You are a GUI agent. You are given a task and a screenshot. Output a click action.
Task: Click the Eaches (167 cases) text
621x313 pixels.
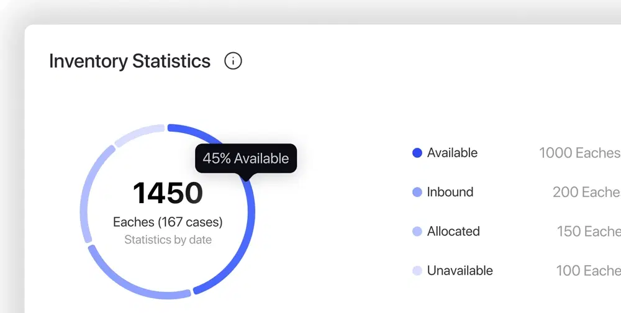pos(168,222)
